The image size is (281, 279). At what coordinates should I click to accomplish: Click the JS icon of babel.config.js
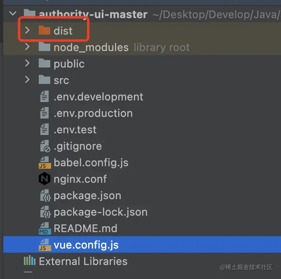tap(44, 163)
